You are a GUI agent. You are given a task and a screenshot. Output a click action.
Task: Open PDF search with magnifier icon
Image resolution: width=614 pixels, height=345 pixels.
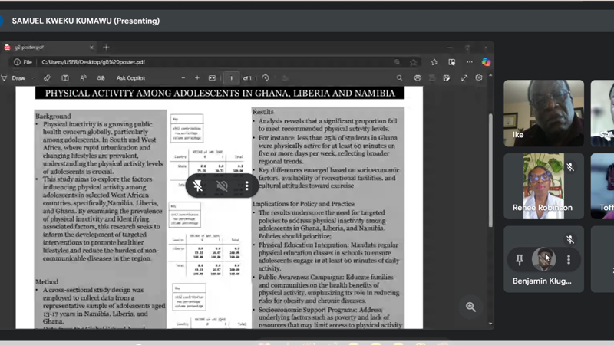399,78
